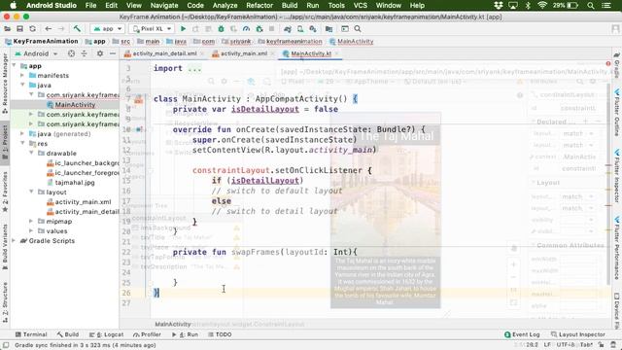Click the LF line separator in the status bar
Viewport: 622px width, 350px height.
pos(546,345)
